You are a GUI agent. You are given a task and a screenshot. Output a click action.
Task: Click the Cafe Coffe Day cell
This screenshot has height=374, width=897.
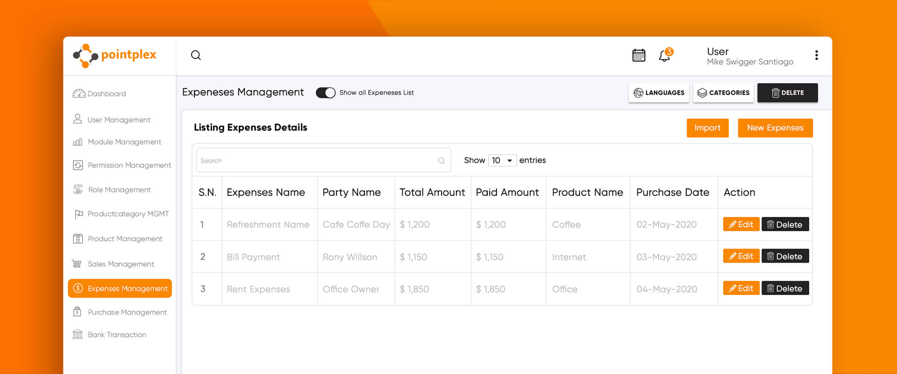click(356, 224)
